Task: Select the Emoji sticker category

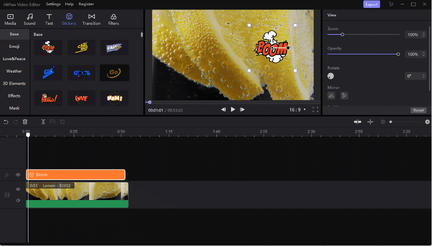Action: (14, 46)
